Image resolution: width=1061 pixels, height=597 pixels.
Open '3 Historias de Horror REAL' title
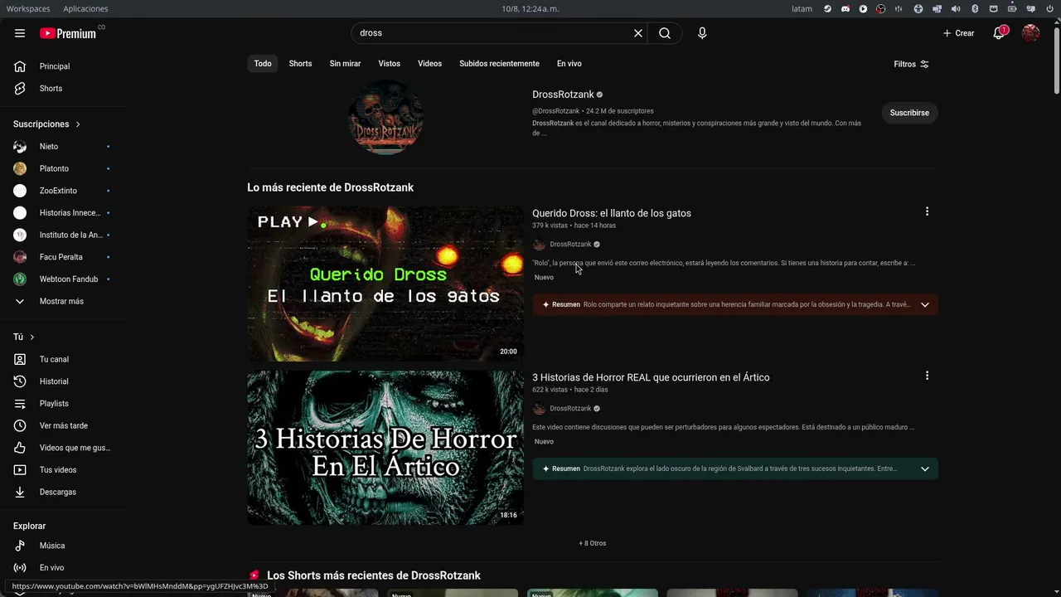coord(651,377)
